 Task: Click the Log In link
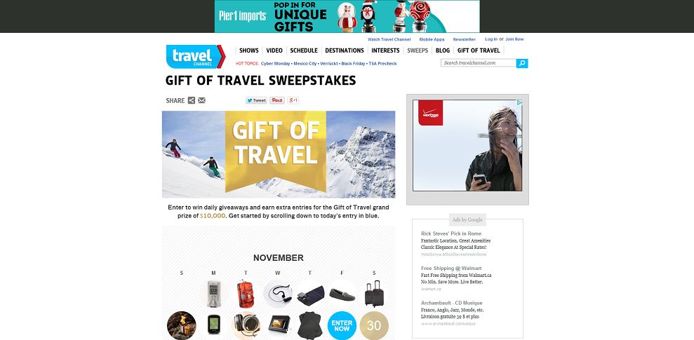click(x=491, y=39)
